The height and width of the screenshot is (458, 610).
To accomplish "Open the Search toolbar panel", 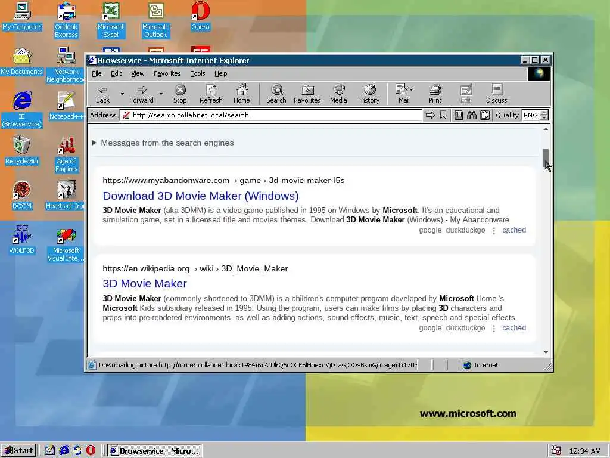I will (x=276, y=94).
